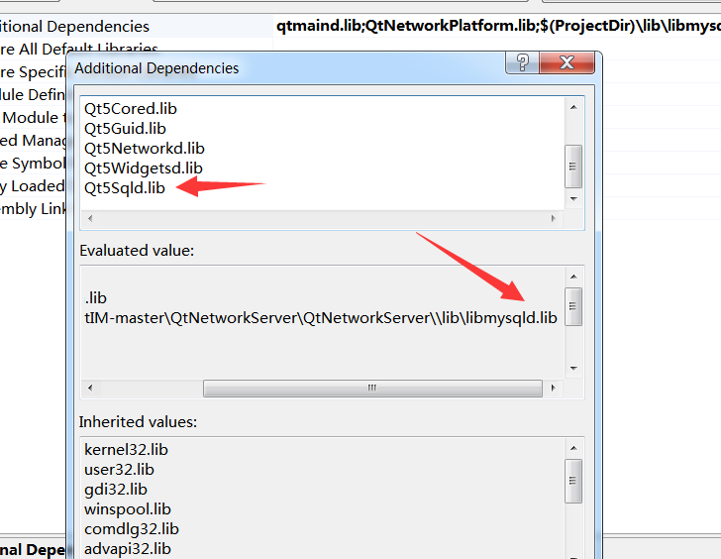Select Qt5Networkd.lib line in dependencies box
The height and width of the screenshot is (559, 721).
[145, 148]
